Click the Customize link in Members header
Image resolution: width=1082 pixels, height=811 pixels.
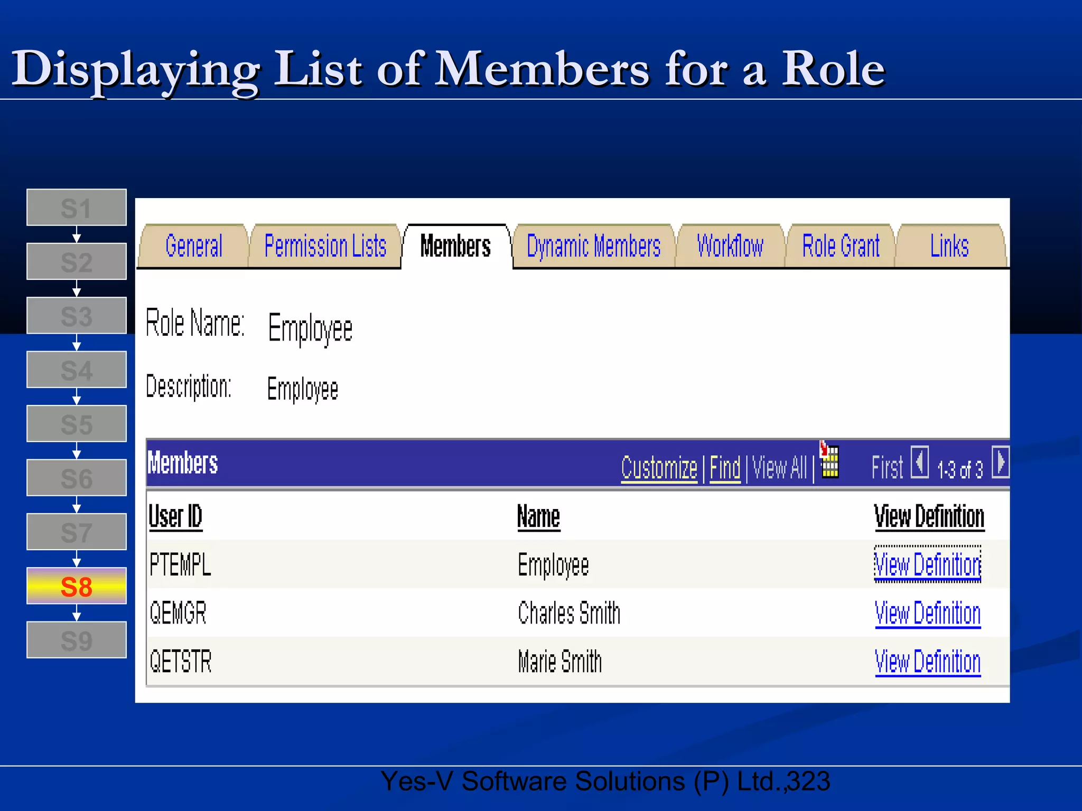coord(659,468)
